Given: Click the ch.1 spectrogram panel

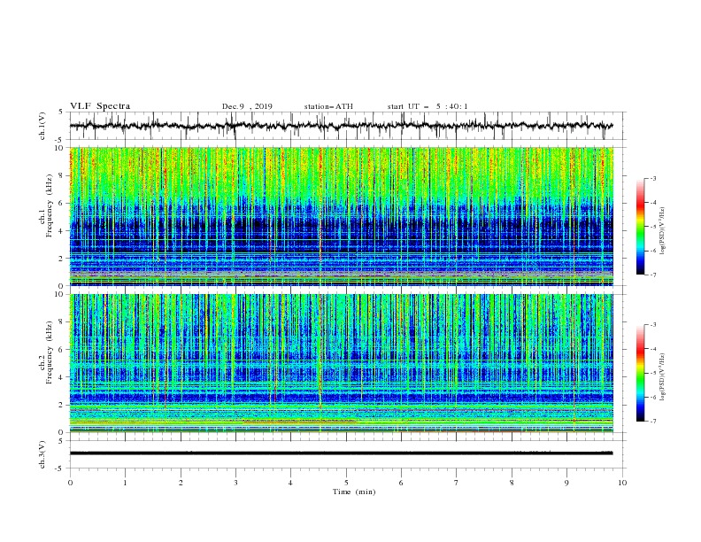Looking at the screenshot, I should pos(342,216).
